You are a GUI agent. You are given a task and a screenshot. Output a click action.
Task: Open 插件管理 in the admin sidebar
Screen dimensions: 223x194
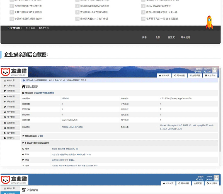click(10, 133)
